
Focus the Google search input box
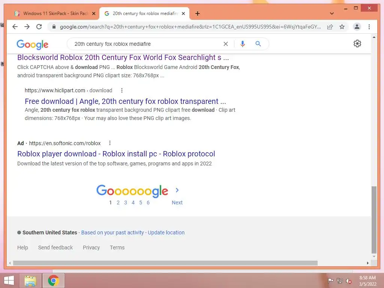click(x=147, y=44)
